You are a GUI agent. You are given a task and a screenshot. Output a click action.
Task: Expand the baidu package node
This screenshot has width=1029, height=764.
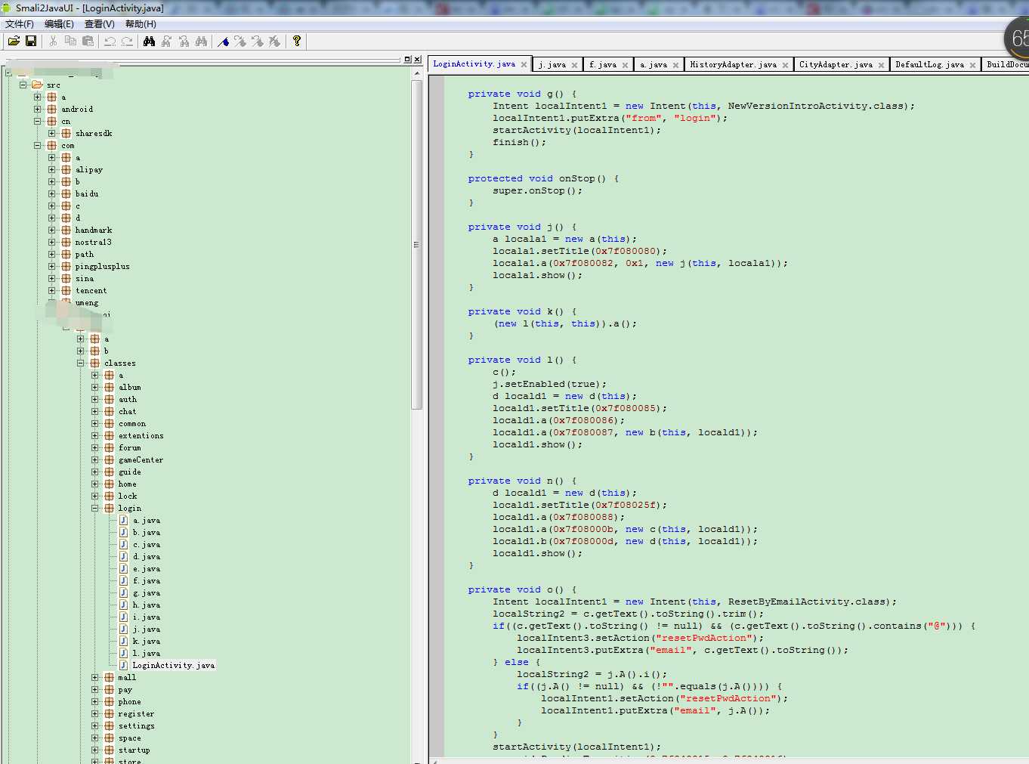pos(51,193)
